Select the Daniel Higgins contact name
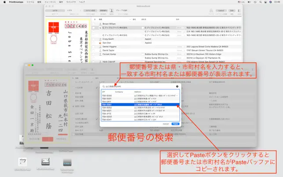This screenshot has width=283, height=177. [x=110, y=47]
